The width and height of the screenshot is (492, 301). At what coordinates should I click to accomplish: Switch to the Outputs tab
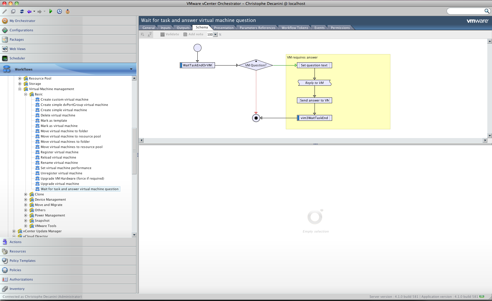pos(183,28)
